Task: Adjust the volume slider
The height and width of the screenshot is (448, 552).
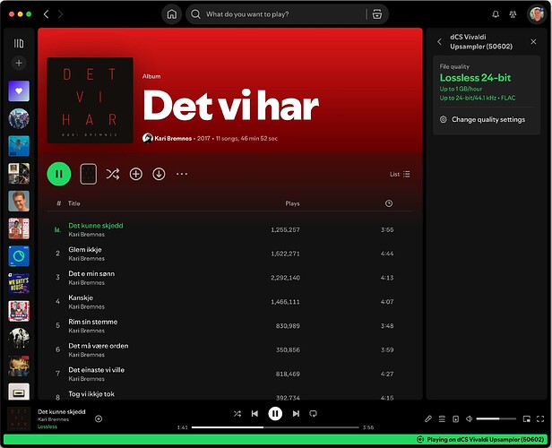Action: (496, 418)
